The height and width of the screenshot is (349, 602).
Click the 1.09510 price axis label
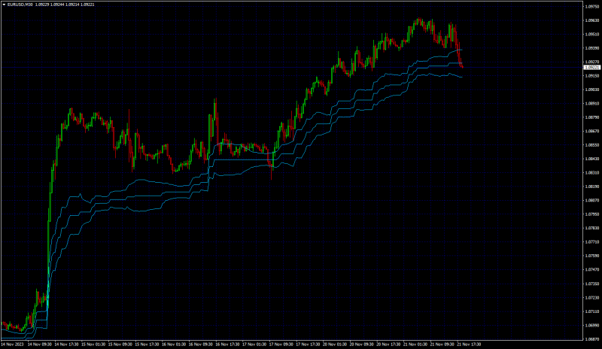[x=592, y=34]
